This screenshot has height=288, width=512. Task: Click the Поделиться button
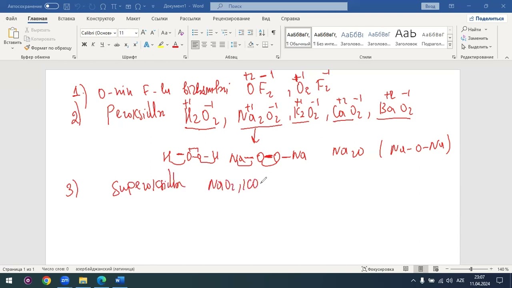click(486, 19)
